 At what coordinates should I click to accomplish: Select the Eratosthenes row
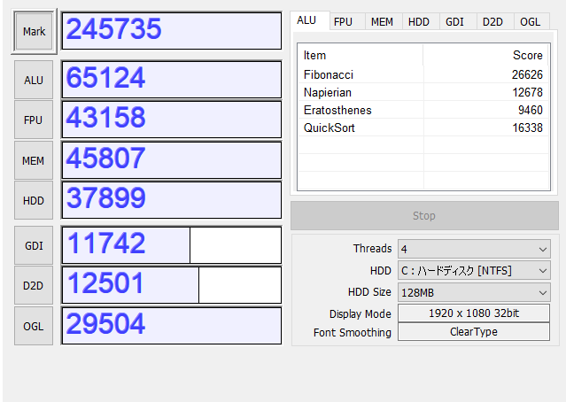[423, 110]
